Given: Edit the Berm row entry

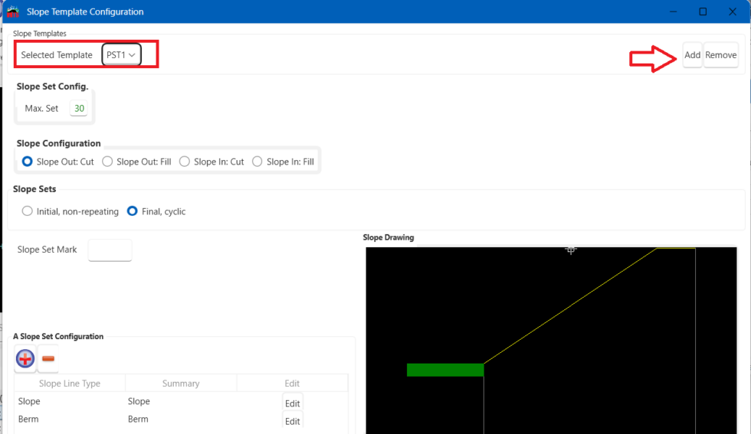Looking at the screenshot, I should point(292,421).
